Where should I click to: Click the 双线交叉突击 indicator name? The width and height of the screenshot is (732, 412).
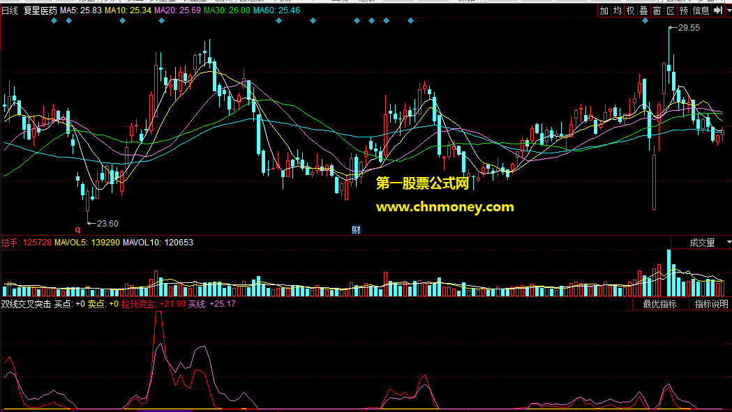(26, 304)
